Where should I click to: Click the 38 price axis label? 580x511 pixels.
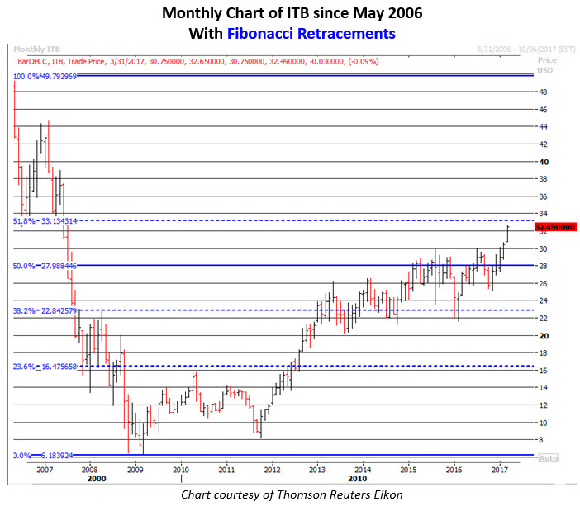[x=543, y=179]
